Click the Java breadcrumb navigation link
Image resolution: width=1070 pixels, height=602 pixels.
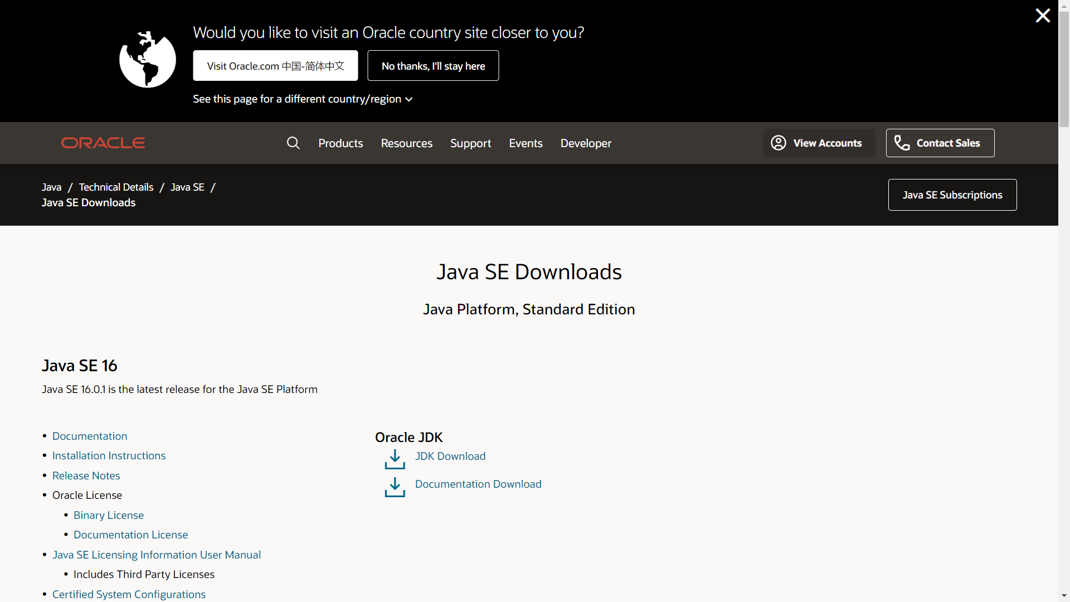[x=51, y=187]
